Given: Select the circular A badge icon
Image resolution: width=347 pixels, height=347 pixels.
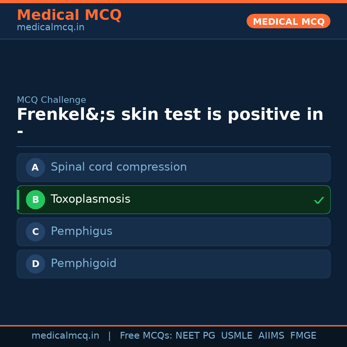Looking at the screenshot, I should pyautogui.click(x=35, y=167).
